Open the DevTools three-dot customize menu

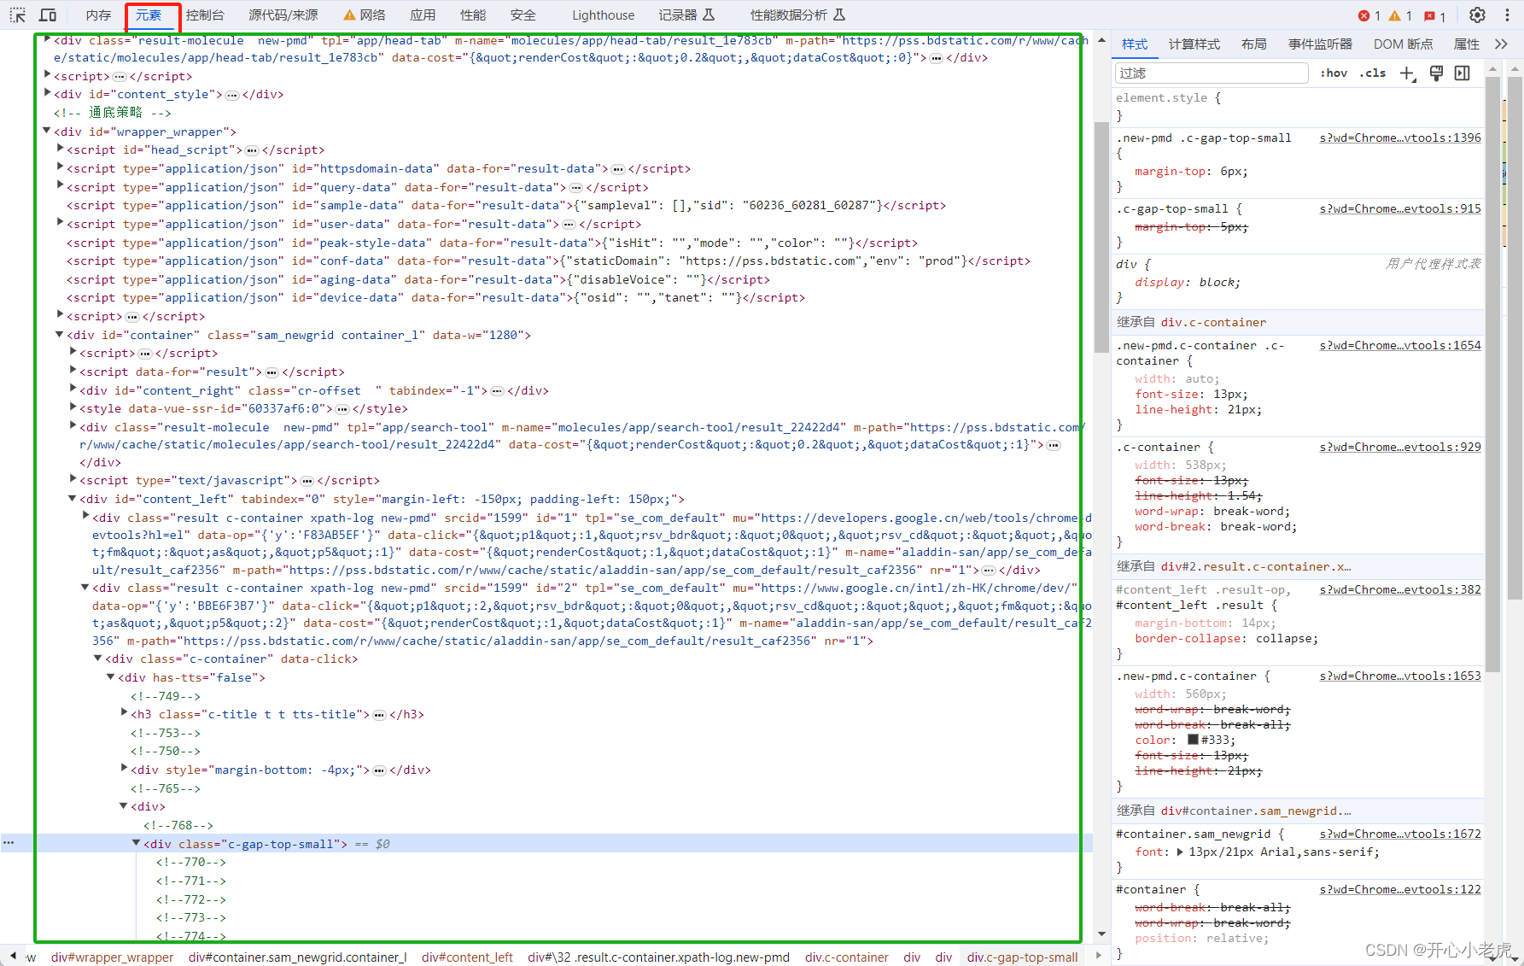coord(1507,15)
